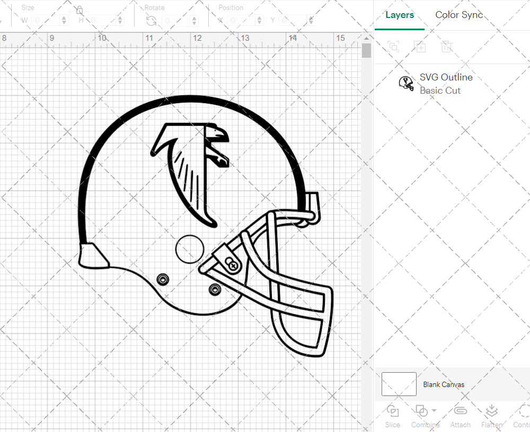
Task: Click the canvas vertical scrollbar
Action: (x=366, y=50)
